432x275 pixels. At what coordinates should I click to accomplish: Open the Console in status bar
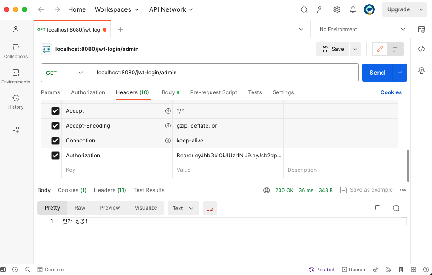(x=51, y=270)
